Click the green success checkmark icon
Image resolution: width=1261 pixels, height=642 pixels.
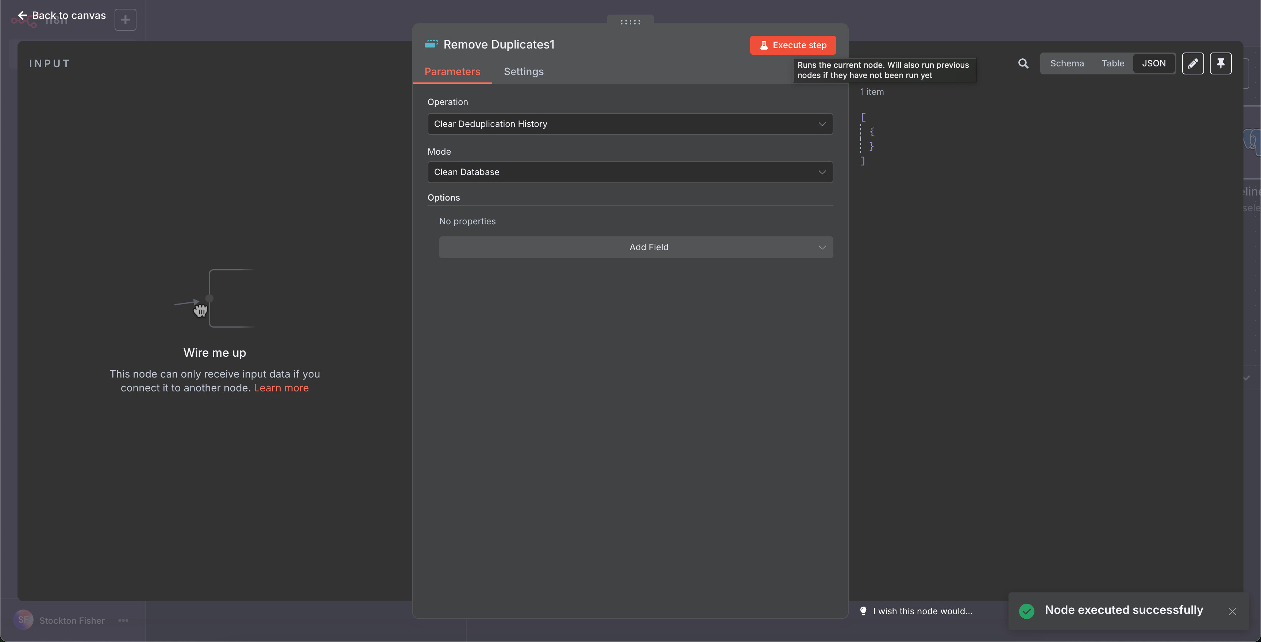(x=1026, y=611)
